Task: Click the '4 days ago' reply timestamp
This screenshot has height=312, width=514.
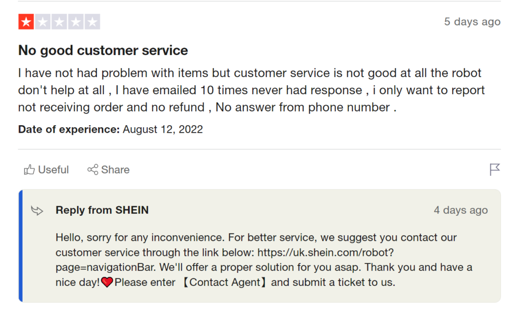Action: click(x=461, y=210)
